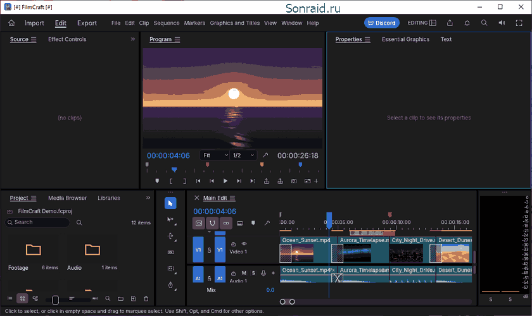Open button editor plus icon
The width and height of the screenshot is (532, 316).
pos(316,181)
